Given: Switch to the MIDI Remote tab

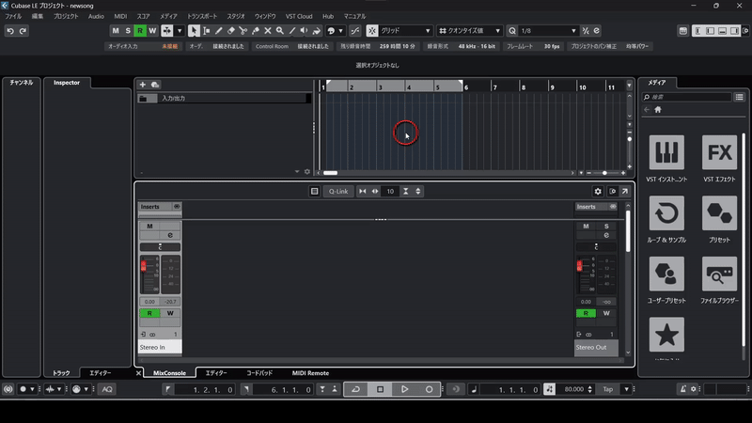Looking at the screenshot, I should (310, 373).
